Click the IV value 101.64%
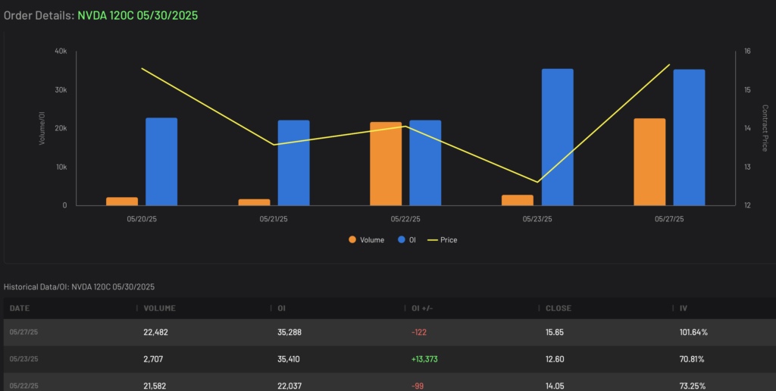Image resolution: width=776 pixels, height=391 pixels. 693,332
